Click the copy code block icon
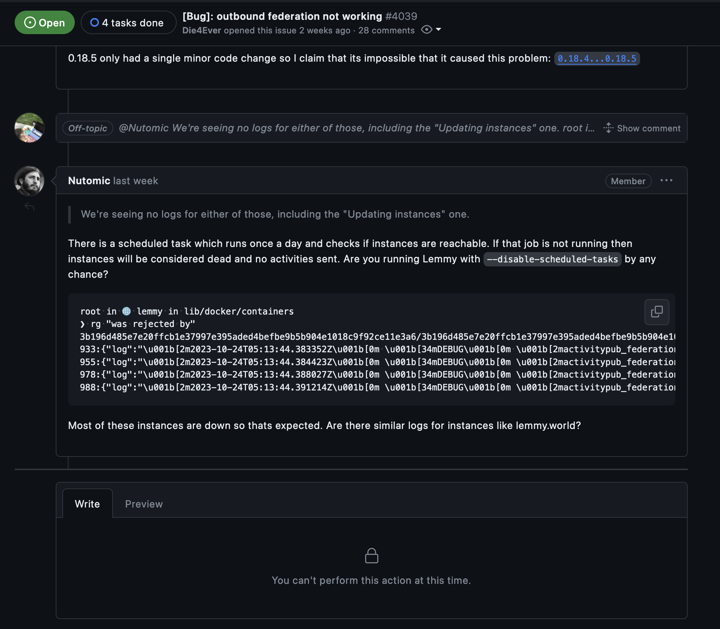This screenshot has height=629, width=720. tap(657, 312)
